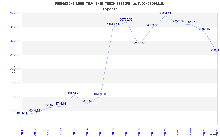Click the data label 28442.32
This screenshot has height=137, width=220.
tap(139, 43)
